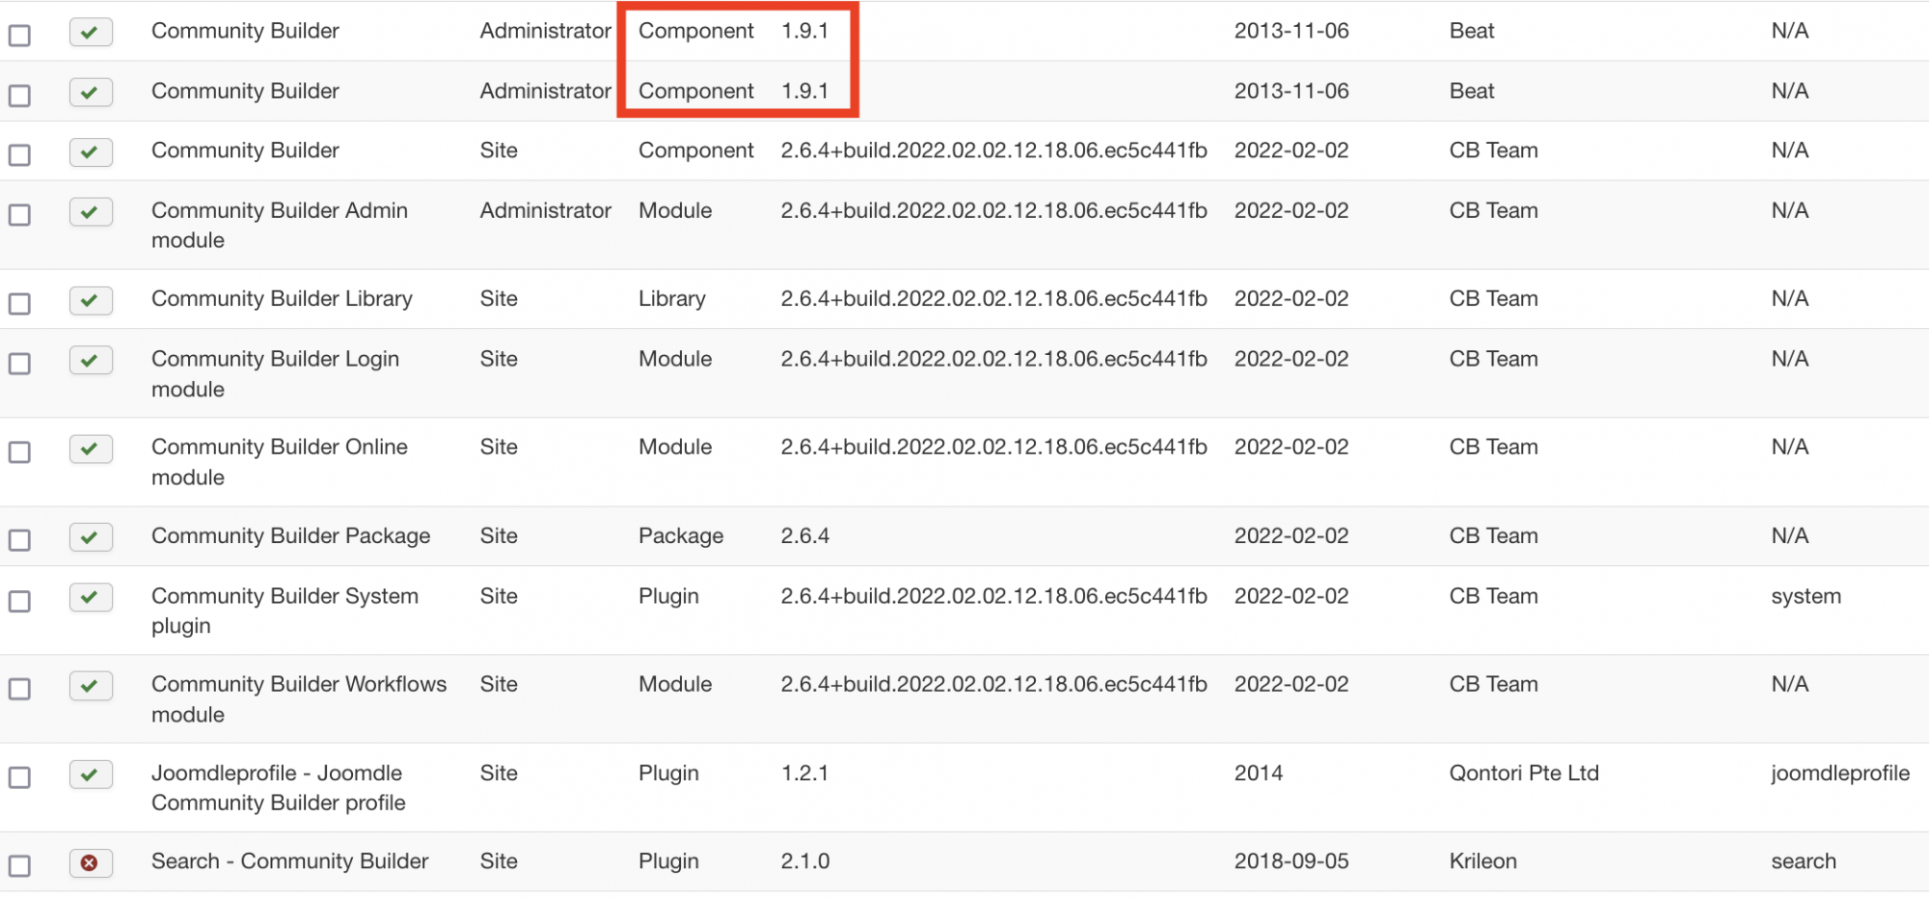The image size is (1929, 899).
Task: Select checkbox for Community Builder Admin module
Action: pyautogui.click(x=19, y=215)
